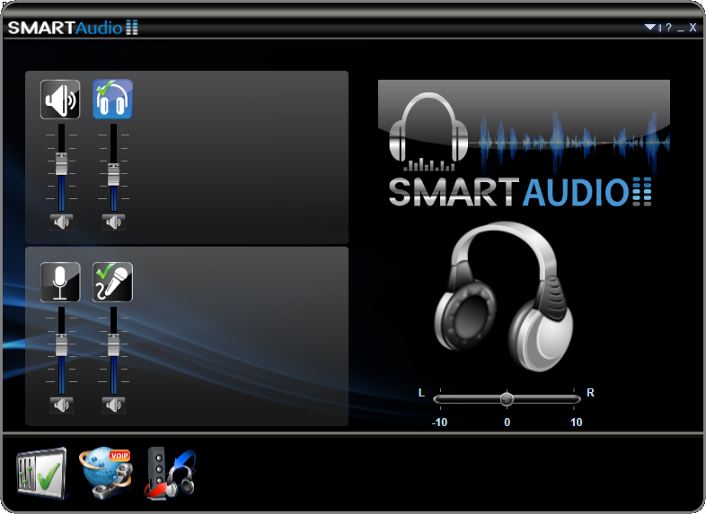Minimize the SmartAudio window
The width and height of the screenshot is (706, 514).
point(681,30)
